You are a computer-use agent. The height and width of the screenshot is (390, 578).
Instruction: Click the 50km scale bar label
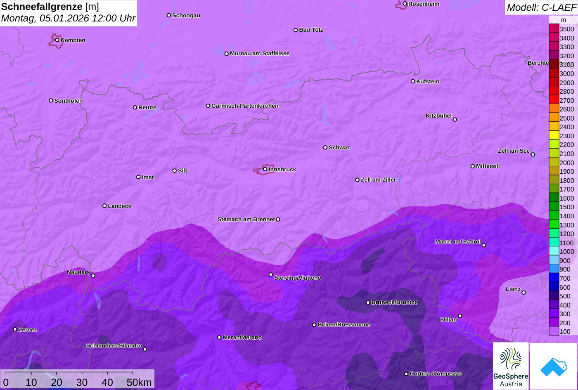coord(139,382)
